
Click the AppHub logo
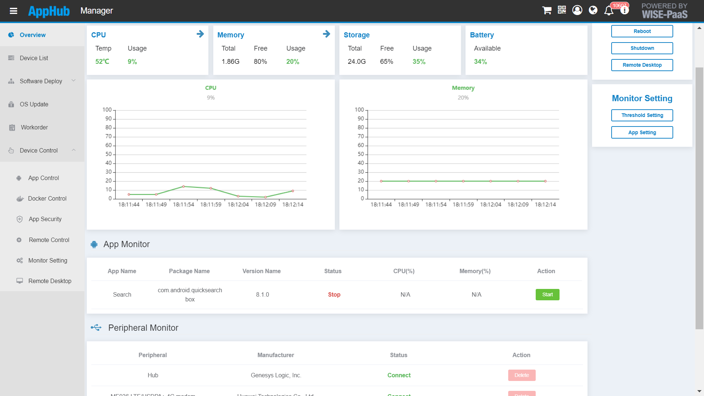(x=49, y=11)
